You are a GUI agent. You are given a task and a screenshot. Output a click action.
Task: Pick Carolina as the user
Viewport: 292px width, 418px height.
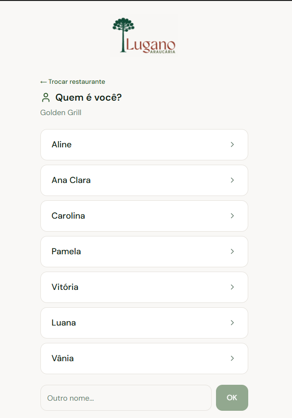tap(144, 216)
